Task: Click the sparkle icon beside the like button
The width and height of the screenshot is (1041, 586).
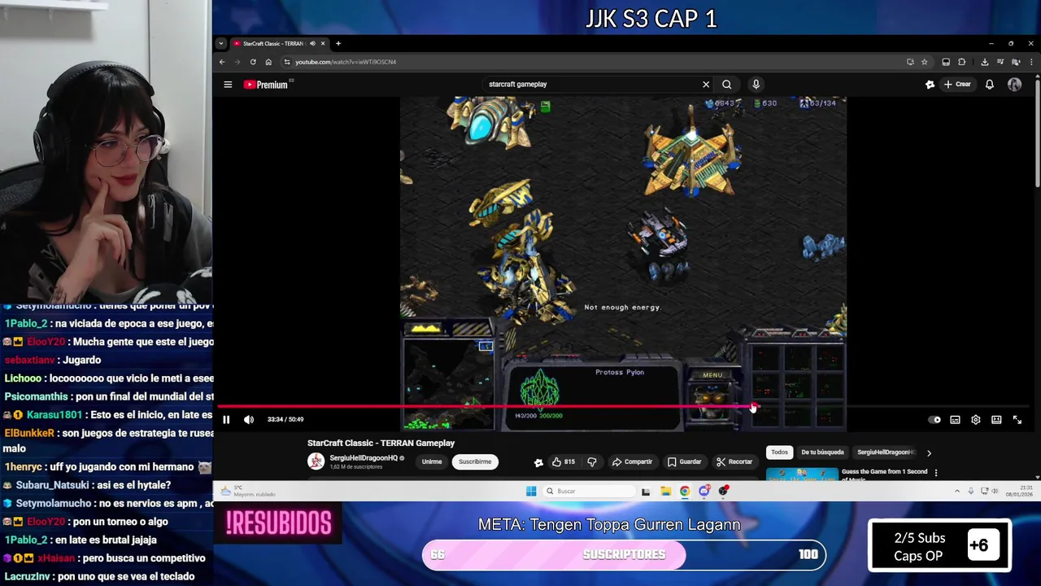Action: pos(538,462)
